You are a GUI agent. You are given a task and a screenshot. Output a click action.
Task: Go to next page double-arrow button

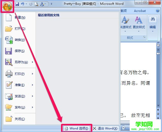pos(158,118)
